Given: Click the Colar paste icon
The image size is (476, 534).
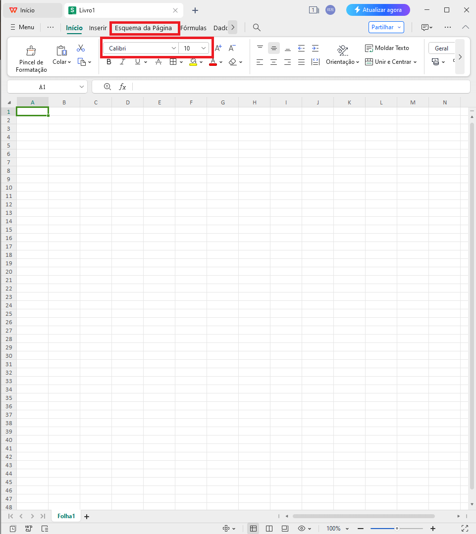Looking at the screenshot, I should [62, 50].
